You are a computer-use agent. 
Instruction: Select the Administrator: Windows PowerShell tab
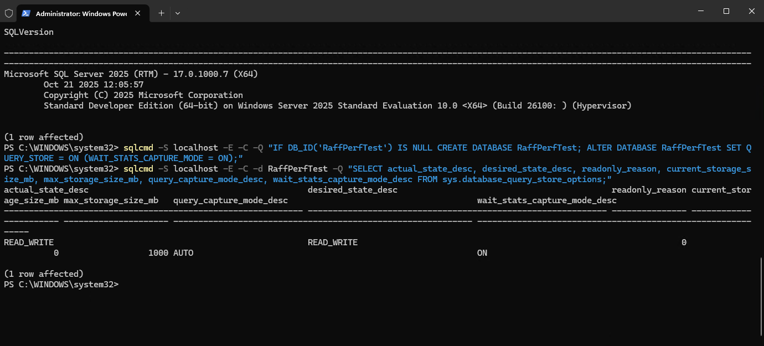tap(83, 13)
